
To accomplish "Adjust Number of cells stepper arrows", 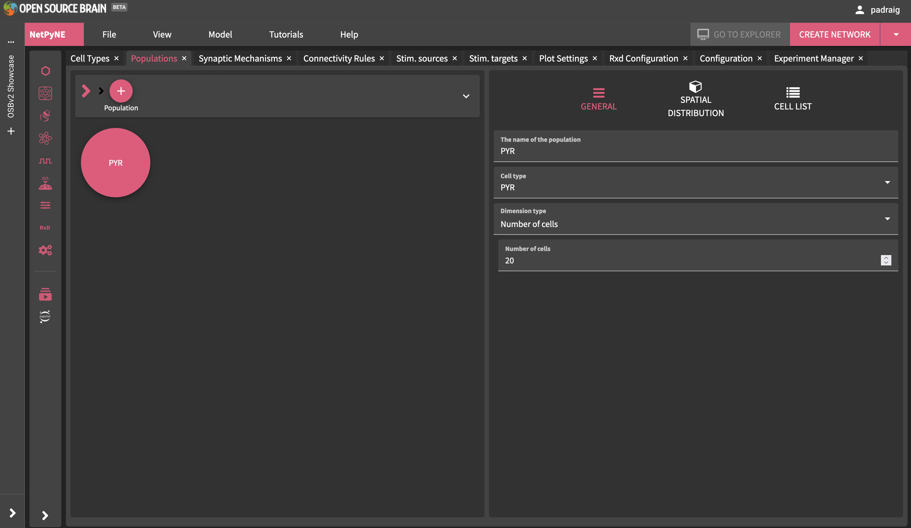I will point(886,260).
